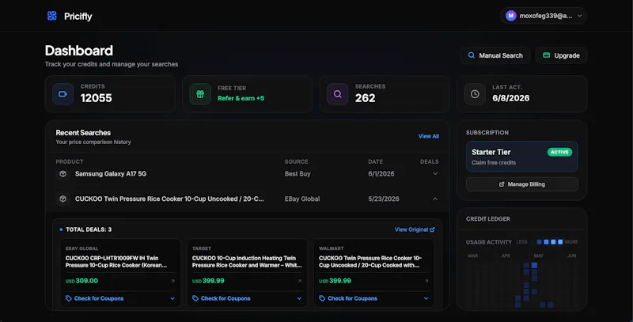
Task: Collapse the CUCKOO Twin Pressure row deals
Action: [x=435, y=199]
